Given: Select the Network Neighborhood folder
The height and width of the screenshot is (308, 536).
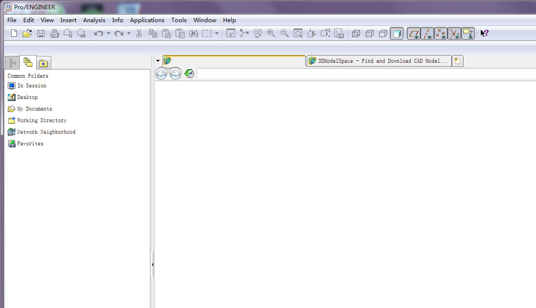Looking at the screenshot, I should tap(46, 132).
